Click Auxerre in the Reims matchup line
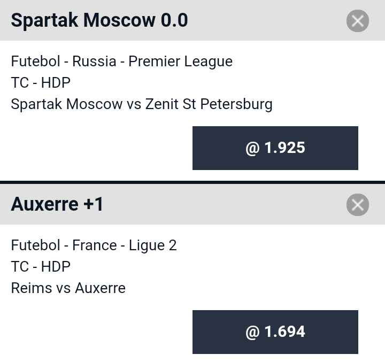Screen dimensions: 385x362 coord(100,288)
